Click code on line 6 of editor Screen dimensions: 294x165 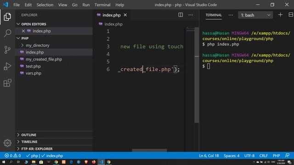tap(149, 69)
